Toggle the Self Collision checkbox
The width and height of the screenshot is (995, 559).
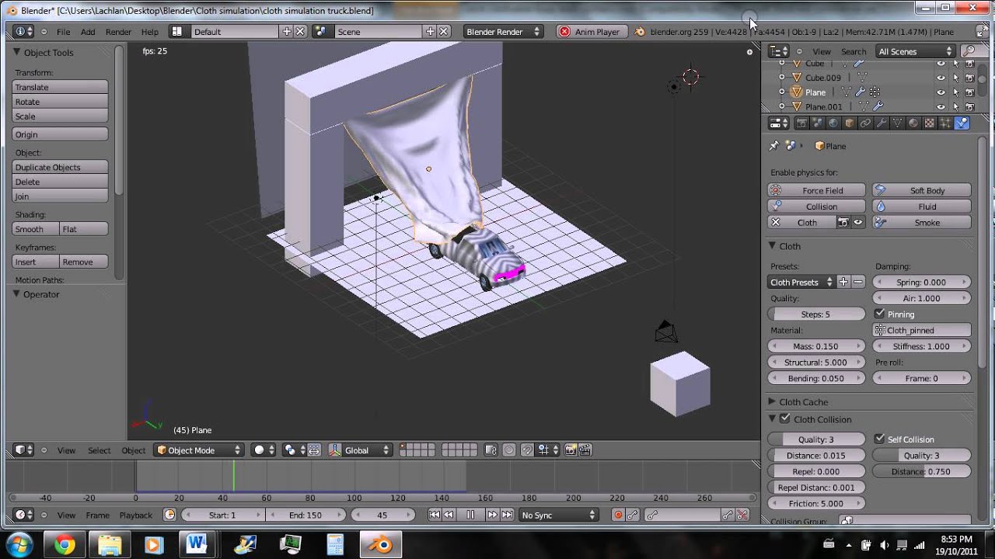(x=880, y=439)
